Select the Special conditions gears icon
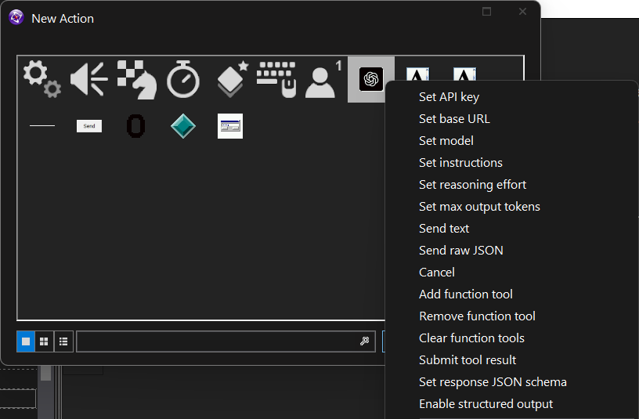Viewport: 639px width, 419px height. [42, 79]
